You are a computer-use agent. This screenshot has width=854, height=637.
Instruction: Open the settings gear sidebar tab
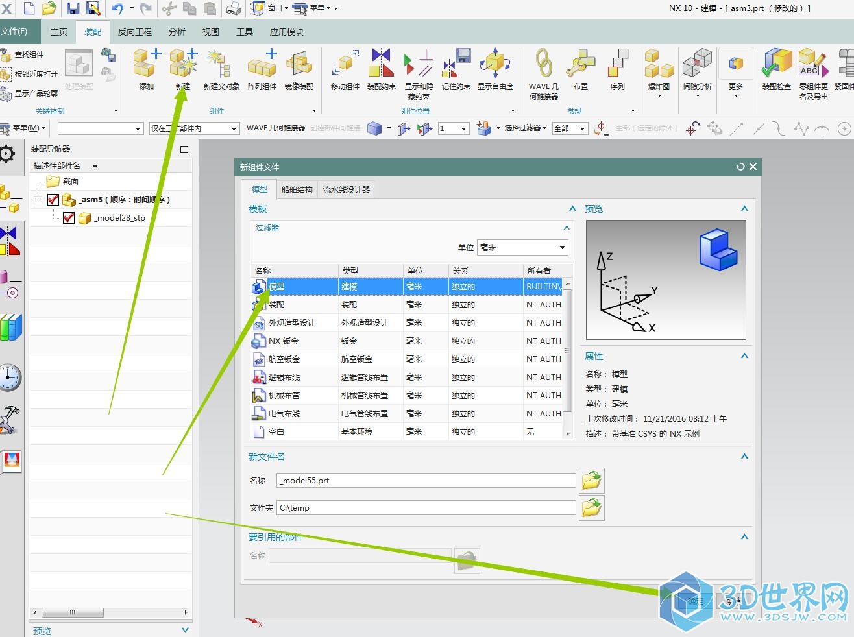click(8, 154)
